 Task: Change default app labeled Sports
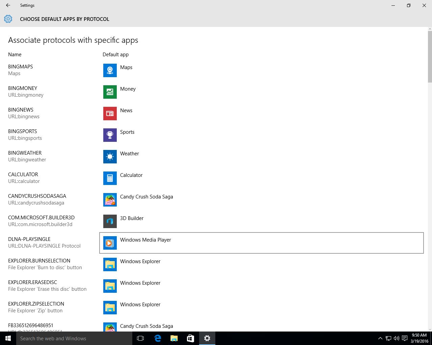coord(261,135)
